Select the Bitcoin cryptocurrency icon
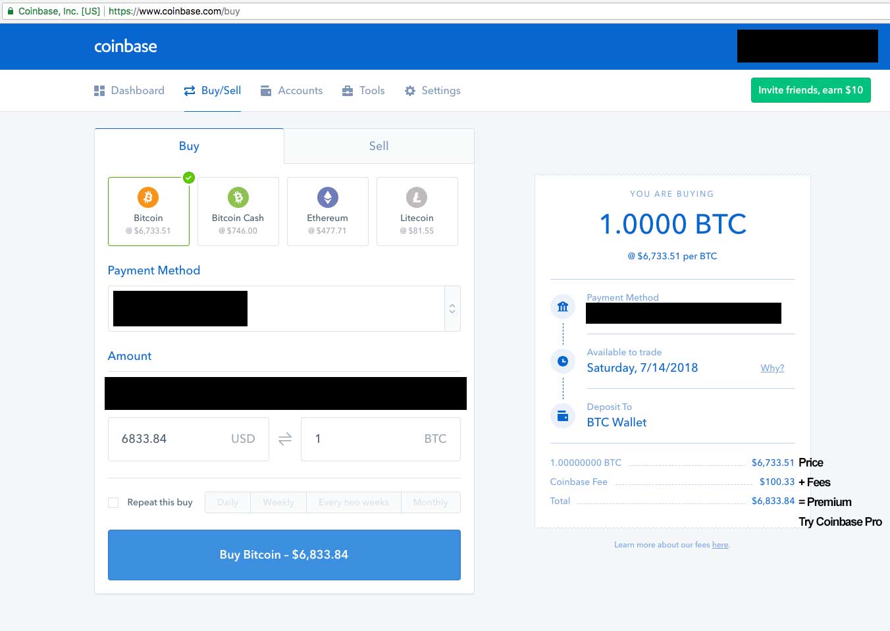890x631 pixels. tap(148, 197)
